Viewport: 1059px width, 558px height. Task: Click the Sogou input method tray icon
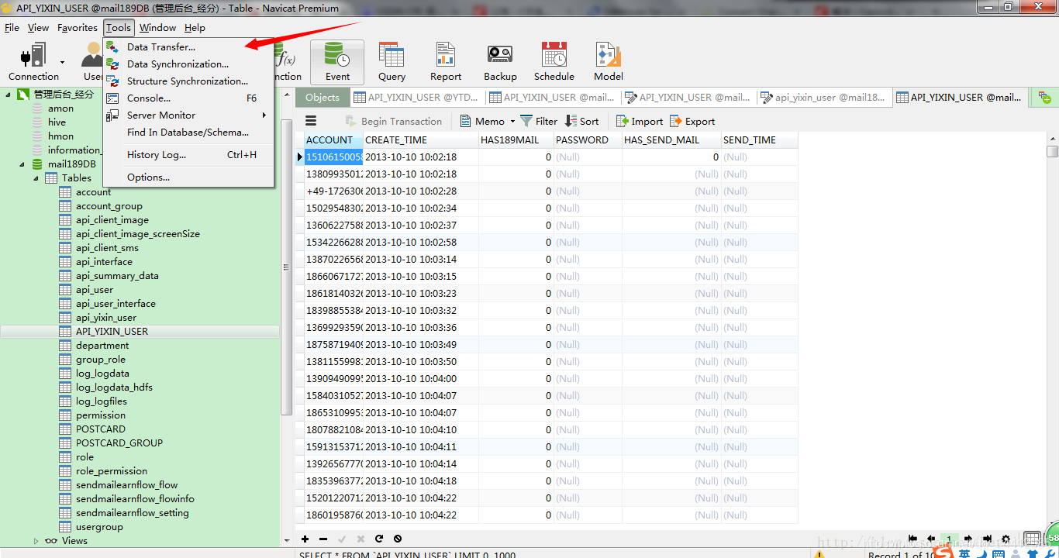pyautogui.click(x=943, y=551)
